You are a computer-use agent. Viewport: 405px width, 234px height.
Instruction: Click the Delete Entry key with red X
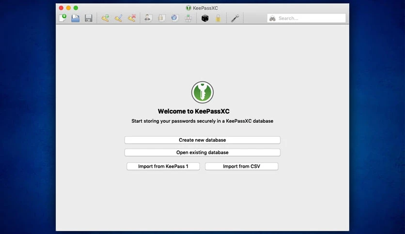click(132, 18)
